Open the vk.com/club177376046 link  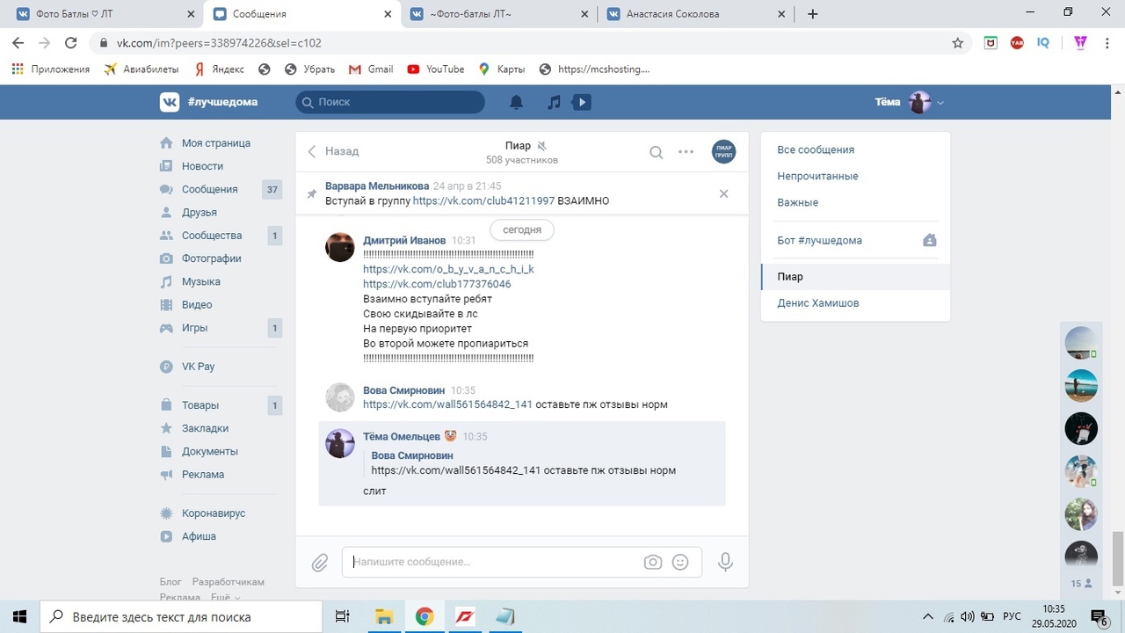(x=437, y=284)
